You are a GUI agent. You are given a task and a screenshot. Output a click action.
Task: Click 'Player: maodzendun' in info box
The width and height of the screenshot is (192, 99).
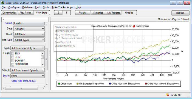[x=66, y=27]
